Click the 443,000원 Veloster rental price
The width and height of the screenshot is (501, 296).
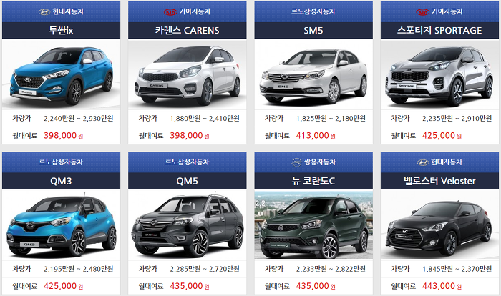tap(442, 286)
